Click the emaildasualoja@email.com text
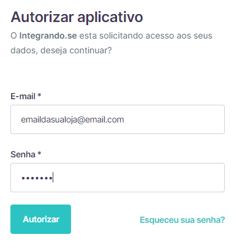The width and height of the screenshot is (237, 248). (x=72, y=119)
